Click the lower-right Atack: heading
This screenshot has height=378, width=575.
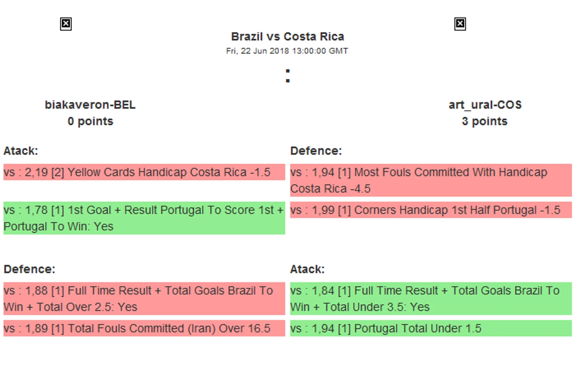coord(307,269)
